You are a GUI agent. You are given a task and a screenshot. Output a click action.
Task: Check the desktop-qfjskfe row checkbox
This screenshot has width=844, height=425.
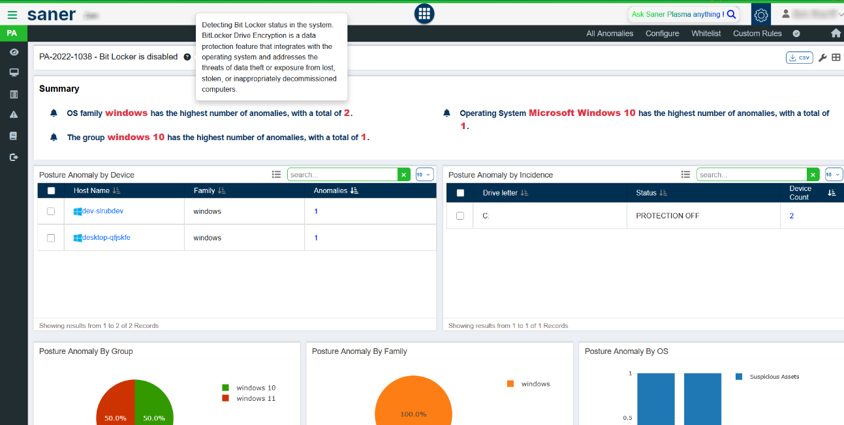pyautogui.click(x=51, y=238)
